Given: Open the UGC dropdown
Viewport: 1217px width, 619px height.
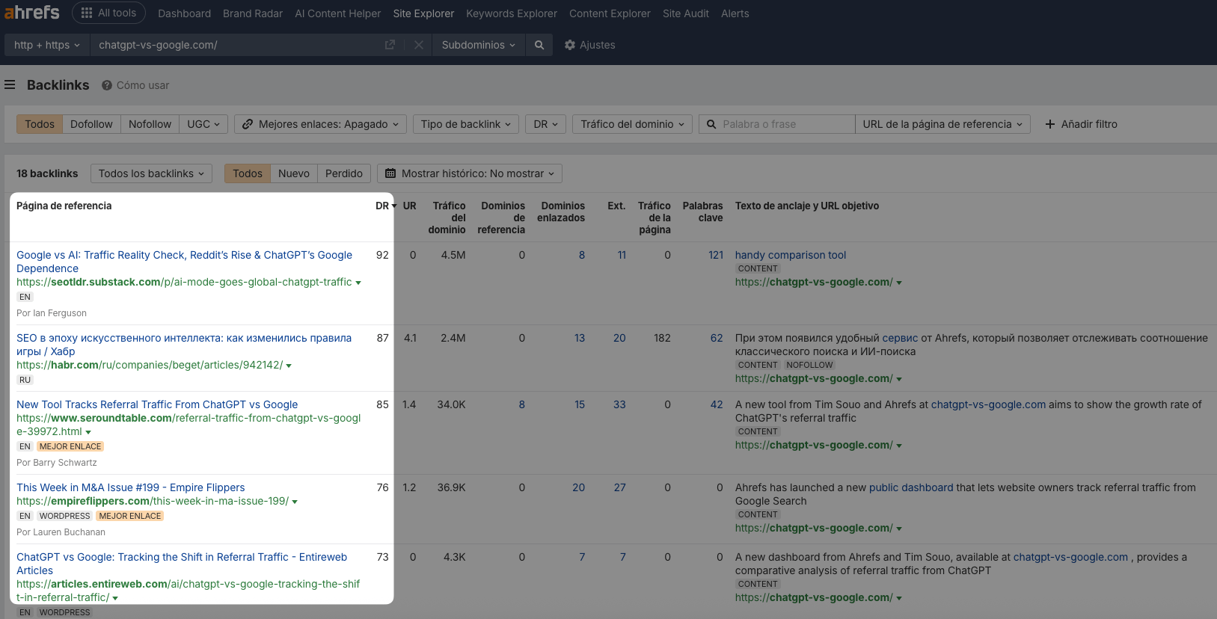Looking at the screenshot, I should click(203, 124).
